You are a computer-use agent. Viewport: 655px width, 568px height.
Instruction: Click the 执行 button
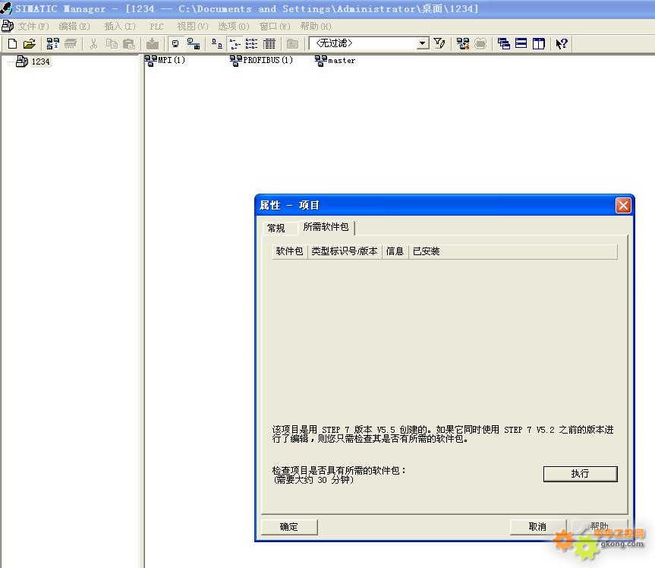tap(580, 474)
